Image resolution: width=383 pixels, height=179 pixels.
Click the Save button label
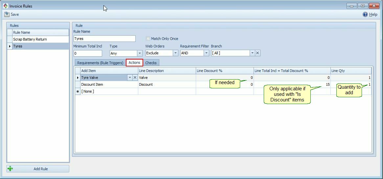[15, 14]
